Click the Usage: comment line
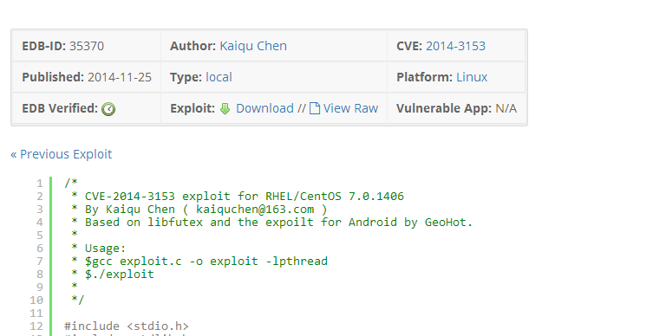This screenshot has width=653, height=336. (98, 249)
